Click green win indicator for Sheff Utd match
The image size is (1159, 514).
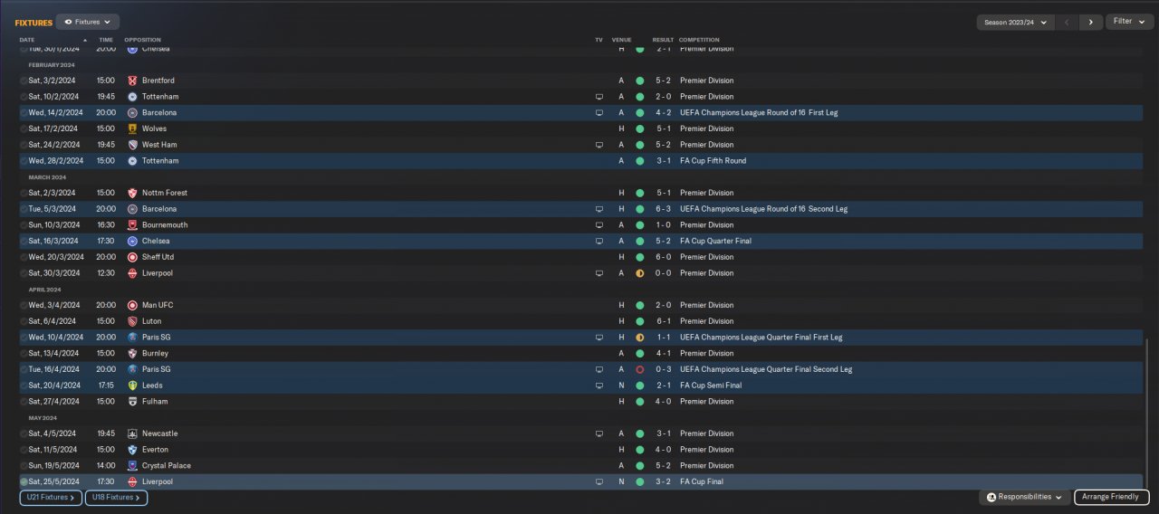pos(639,257)
